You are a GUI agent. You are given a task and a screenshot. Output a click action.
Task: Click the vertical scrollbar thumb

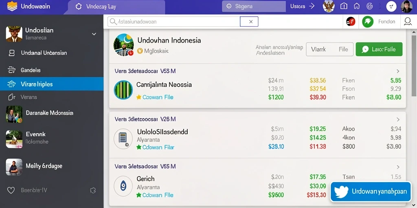[x=414, y=65]
